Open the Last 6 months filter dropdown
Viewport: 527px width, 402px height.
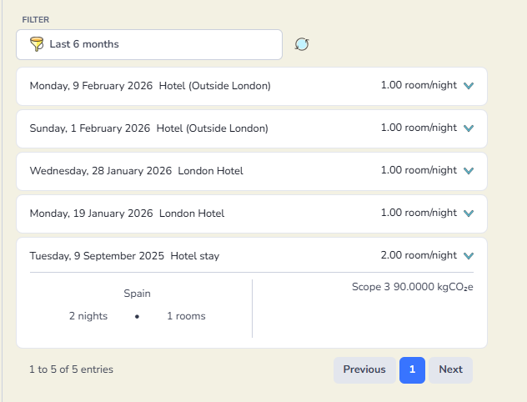[x=150, y=44]
